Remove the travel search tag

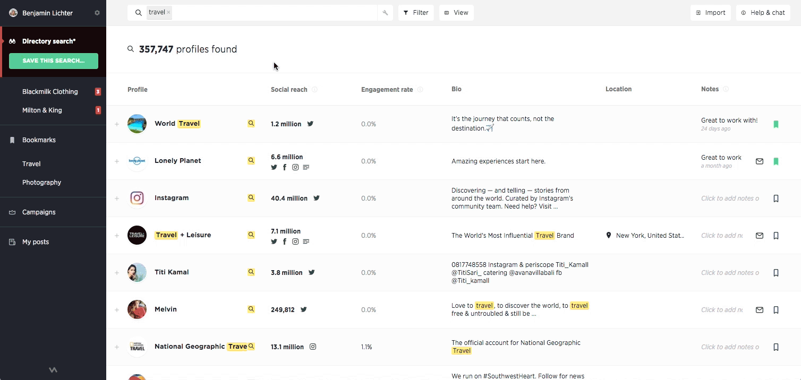point(168,12)
